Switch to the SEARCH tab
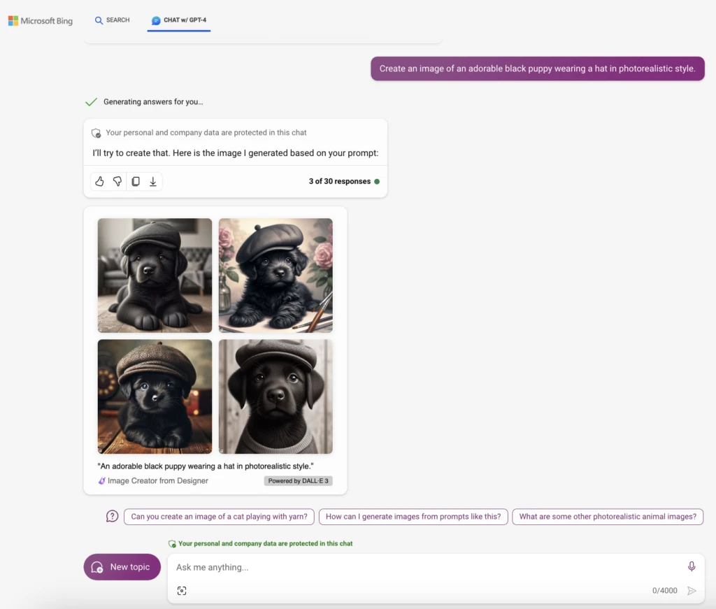 (x=112, y=21)
